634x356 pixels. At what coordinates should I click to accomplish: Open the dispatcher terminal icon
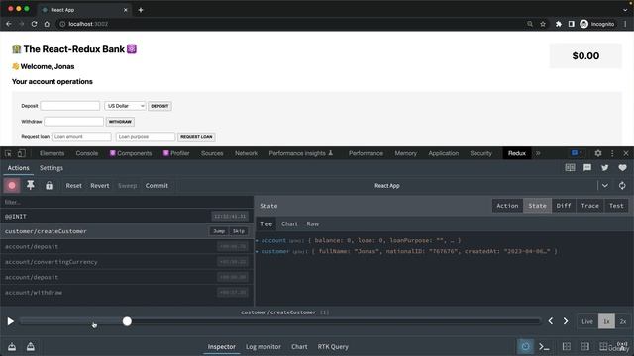point(544,347)
